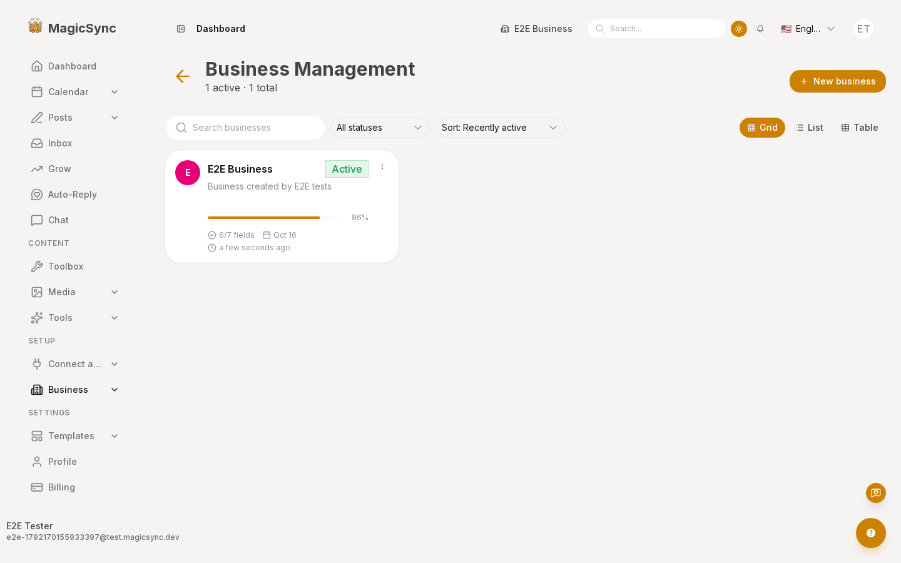901x563 pixels.
Task: Open Chat from the sidebar
Action: click(x=75, y=220)
